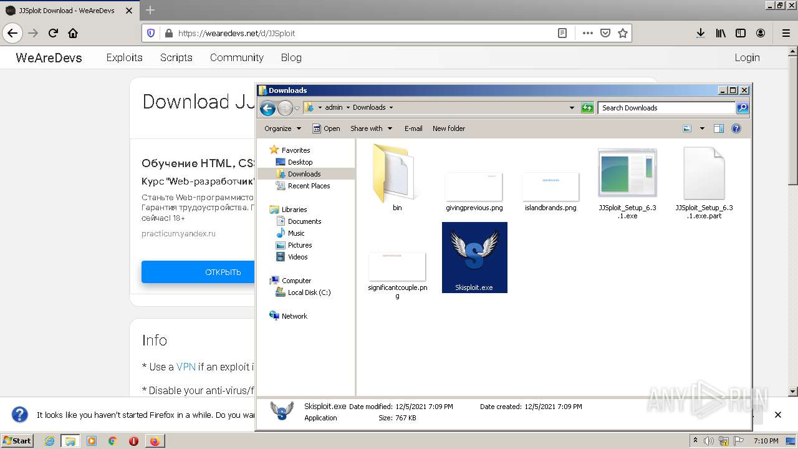Select Downloads in navigation pane
Screen dimensions: 798x449
tap(304, 174)
